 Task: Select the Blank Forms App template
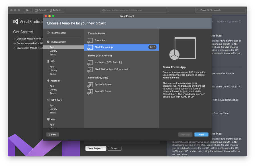click(122, 47)
